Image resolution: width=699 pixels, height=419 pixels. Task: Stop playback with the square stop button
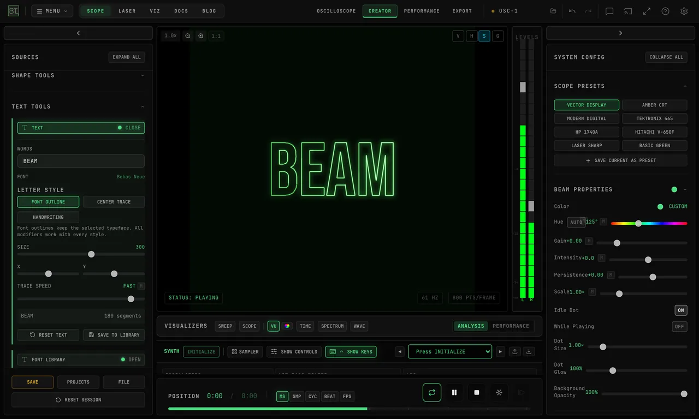477,392
